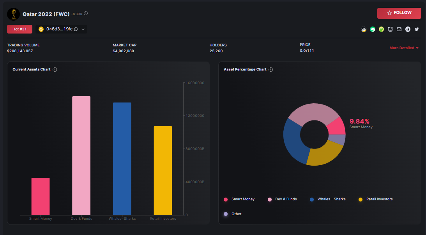Click info icon next to -6.39% change
This screenshot has height=235, width=426.
86,13
